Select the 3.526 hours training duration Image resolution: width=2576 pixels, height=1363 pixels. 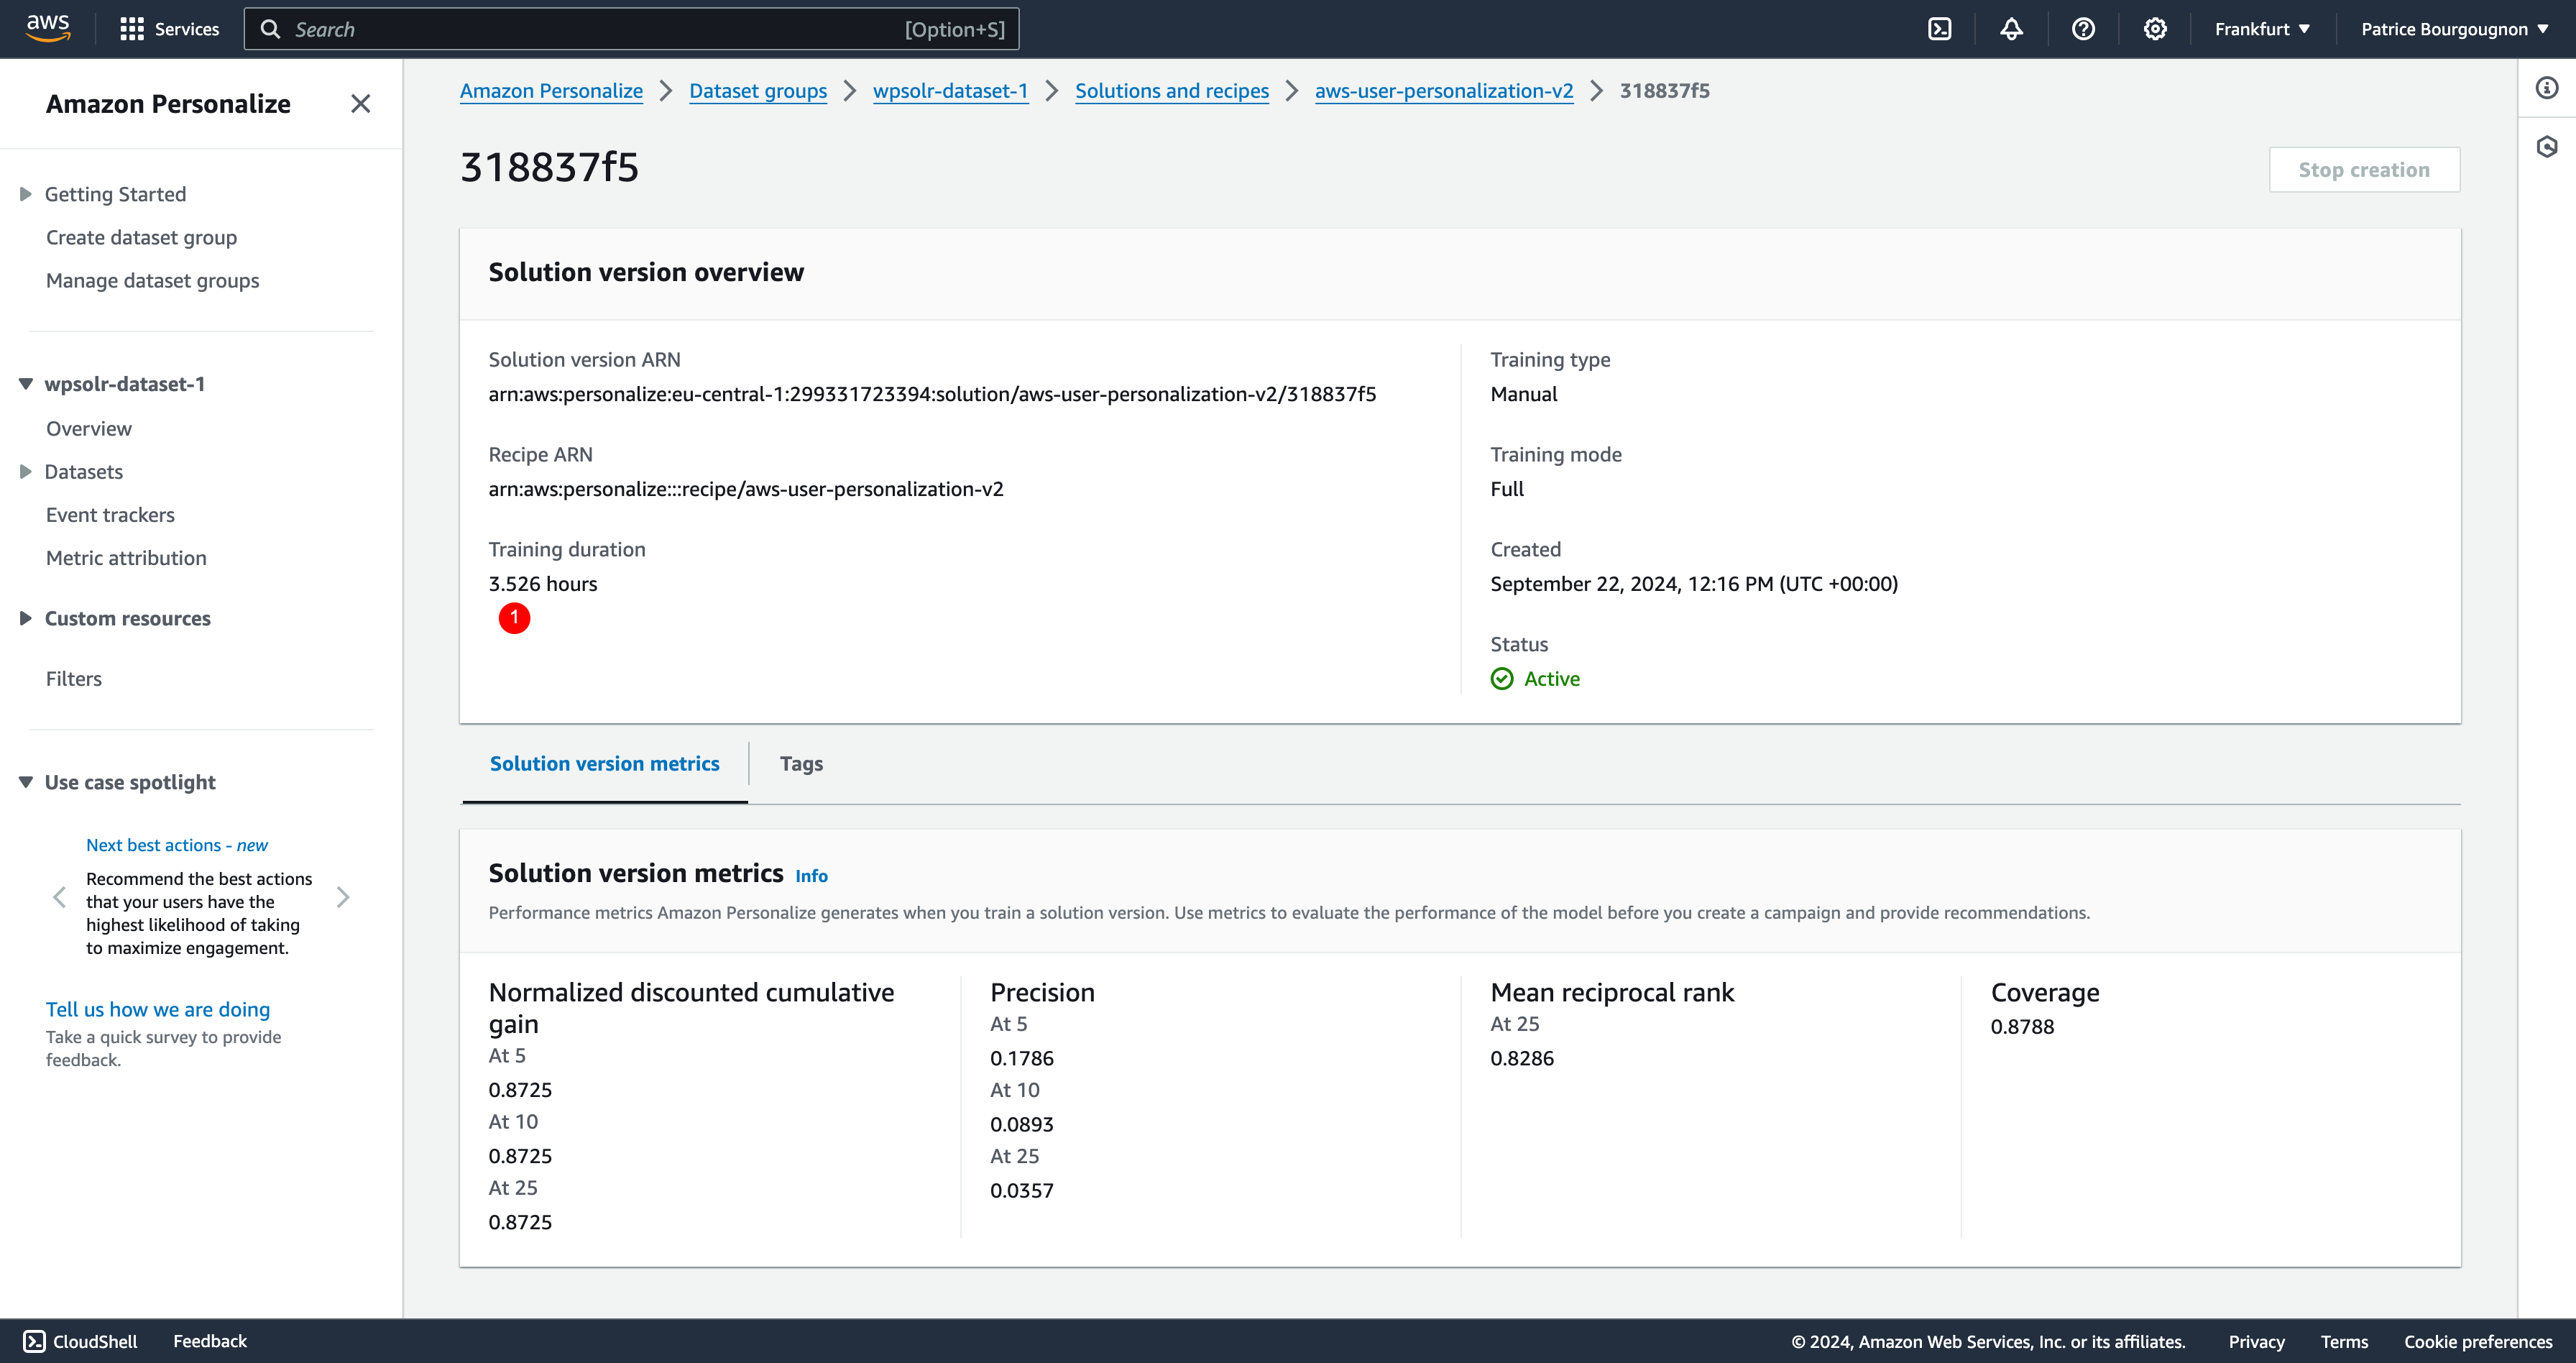[x=543, y=584]
